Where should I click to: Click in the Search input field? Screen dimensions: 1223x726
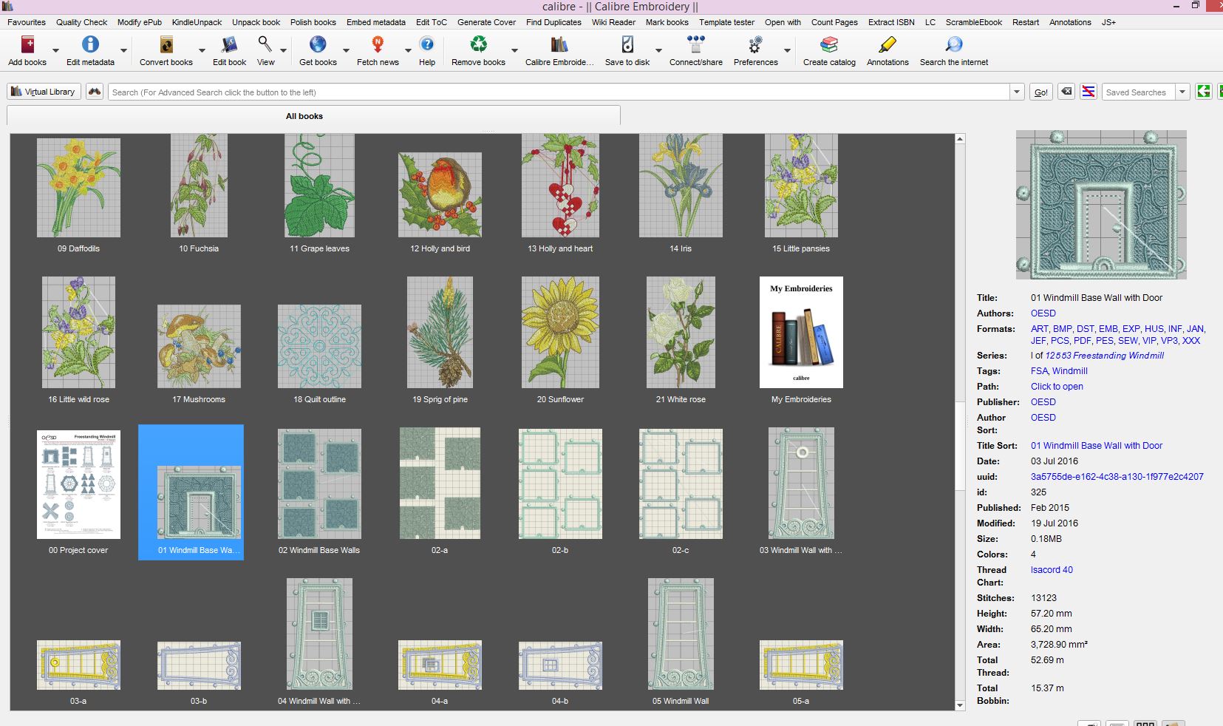click(559, 92)
